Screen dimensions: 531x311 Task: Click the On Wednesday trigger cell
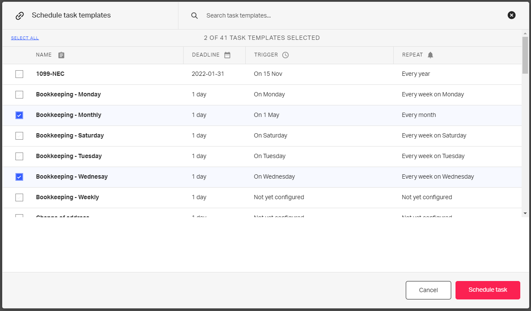[275, 176]
